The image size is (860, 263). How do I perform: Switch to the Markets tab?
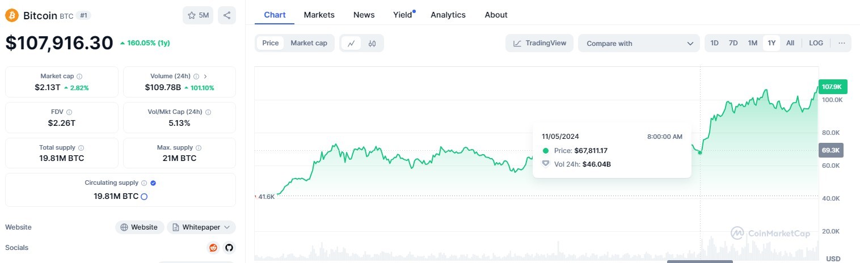click(319, 15)
